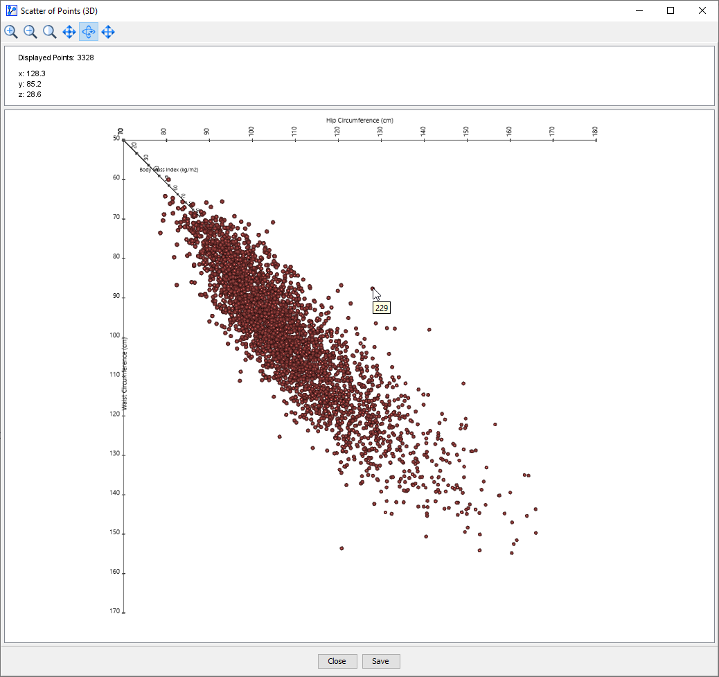
Task: Maximize the Scatter of Points window
Action: (x=671, y=10)
